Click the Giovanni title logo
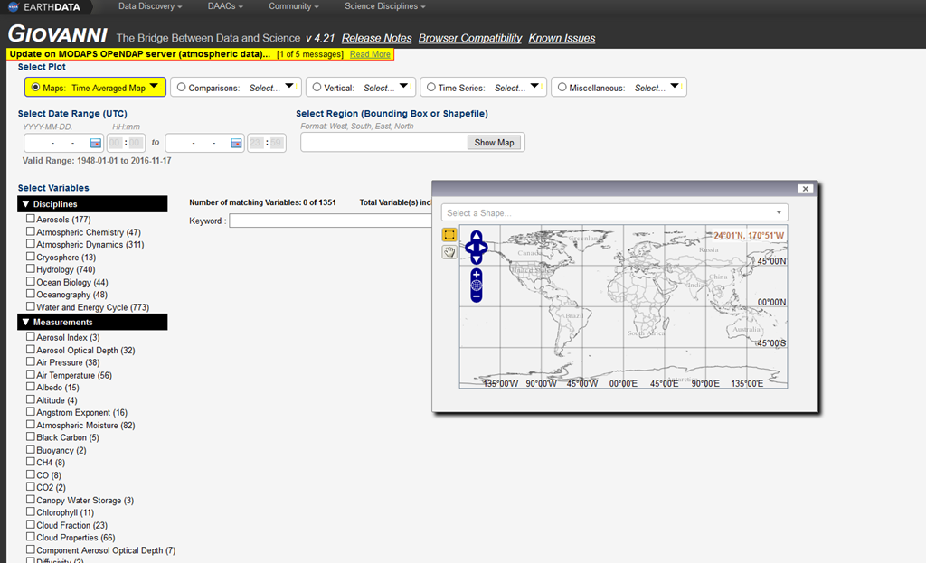 57,34
